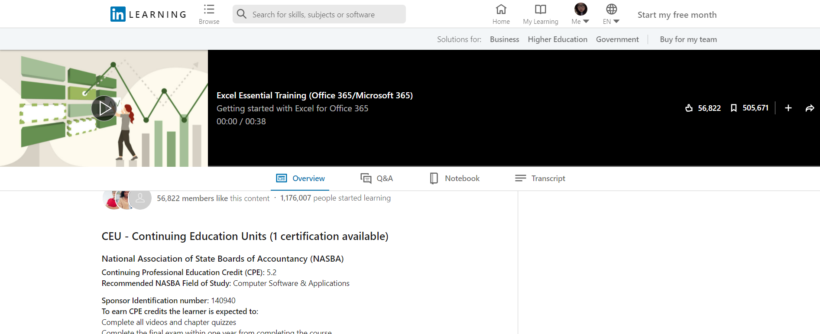Expand the EN language dropdown arrow
The height and width of the screenshot is (334, 820).
pyautogui.click(x=616, y=21)
